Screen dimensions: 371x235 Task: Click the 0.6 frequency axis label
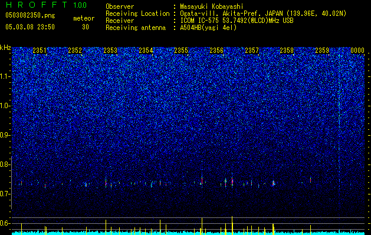coord(5,223)
